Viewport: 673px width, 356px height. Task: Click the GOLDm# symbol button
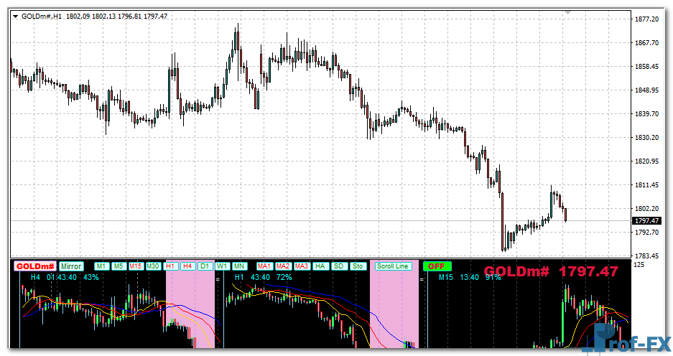pos(36,266)
